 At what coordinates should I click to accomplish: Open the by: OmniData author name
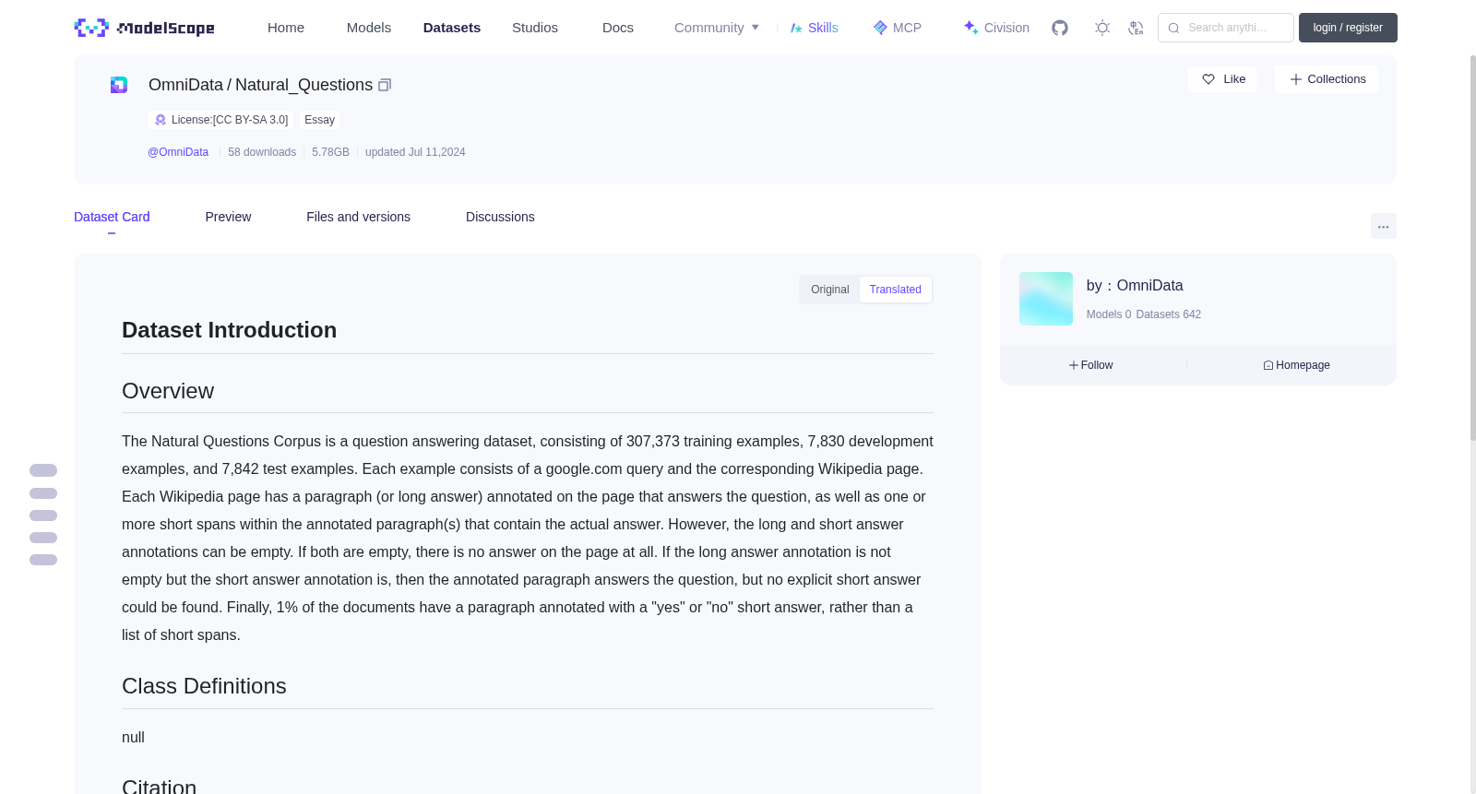(x=1135, y=286)
